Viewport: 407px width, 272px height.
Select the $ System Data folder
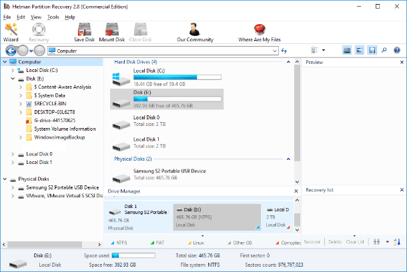click(45, 95)
